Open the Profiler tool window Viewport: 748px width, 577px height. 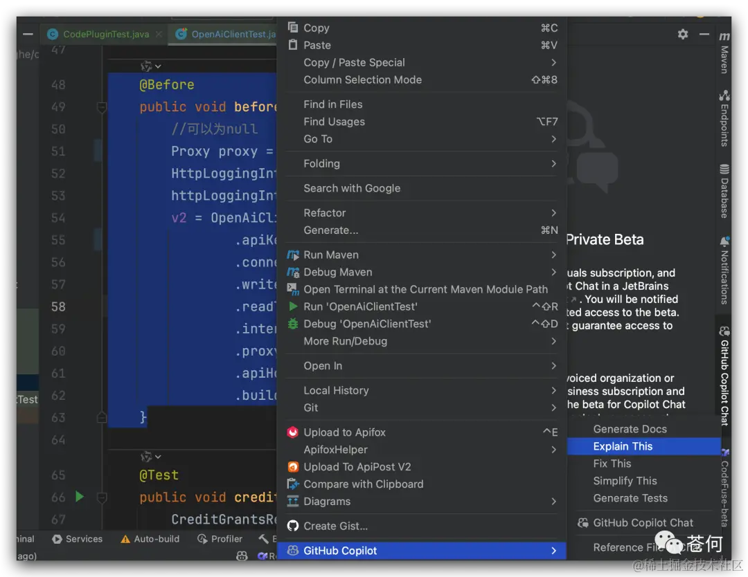pyautogui.click(x=220, y=539)
